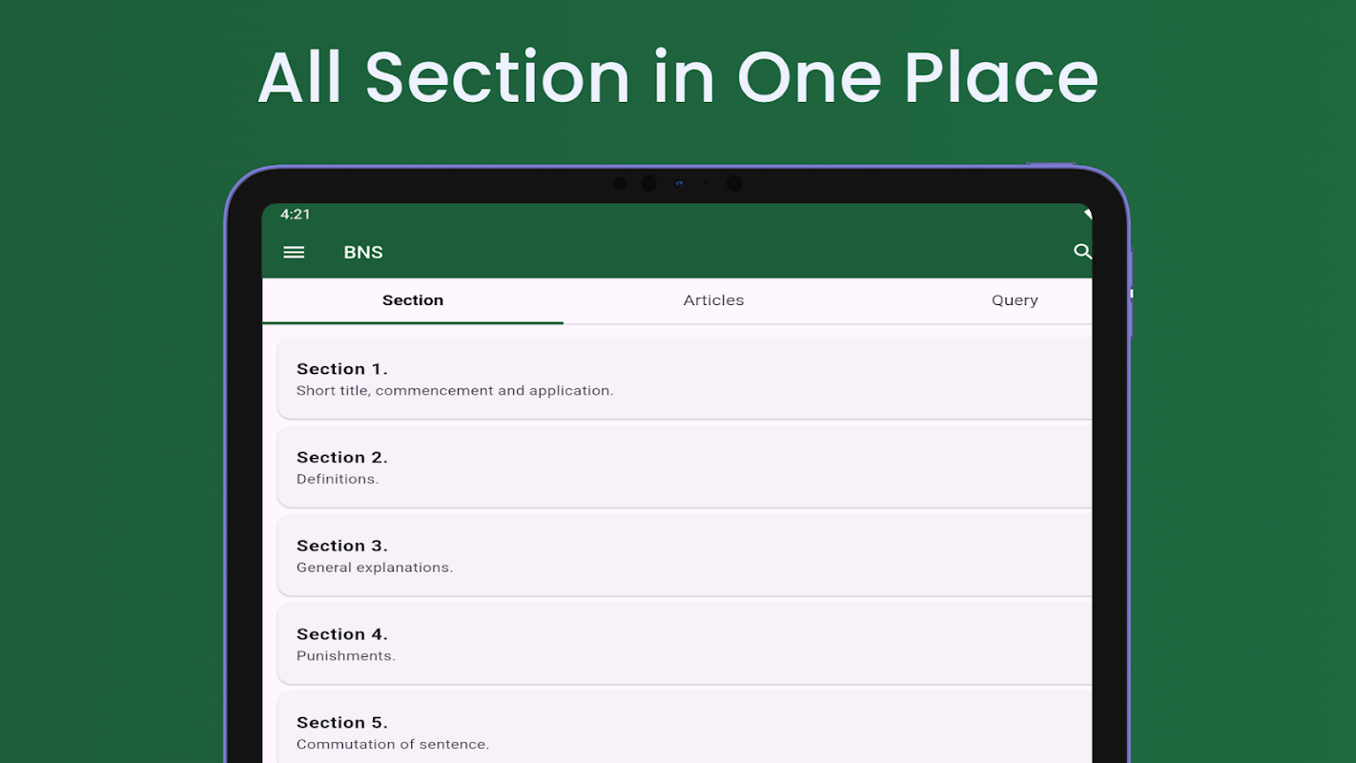Click the blue center sensor on bezel

coord(679,183)
